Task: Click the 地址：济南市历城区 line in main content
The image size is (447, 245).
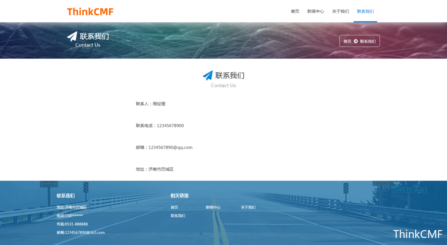Action: pos(155,169)
